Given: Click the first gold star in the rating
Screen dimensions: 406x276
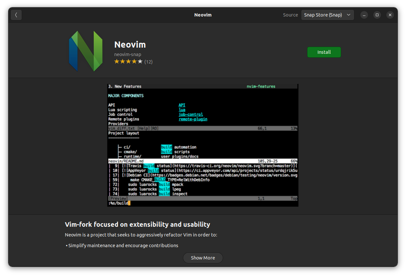Looking at the screenshot, I should 117,61.
